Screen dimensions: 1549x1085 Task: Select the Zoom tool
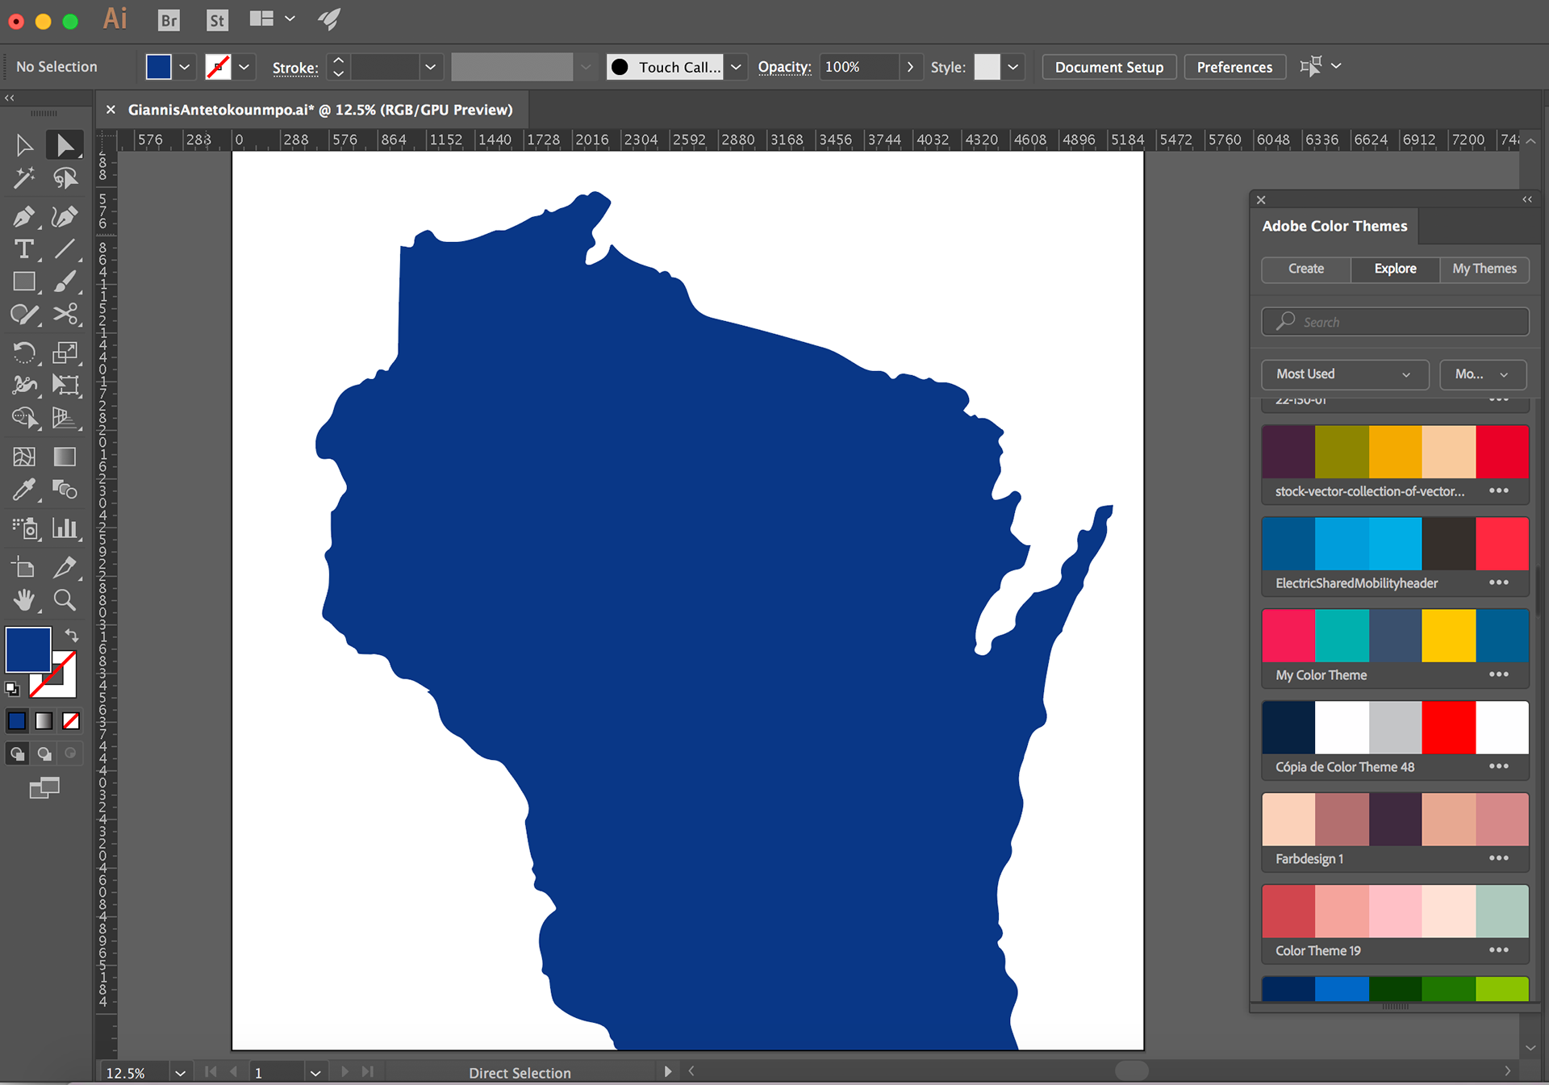(x=65, y=600)
